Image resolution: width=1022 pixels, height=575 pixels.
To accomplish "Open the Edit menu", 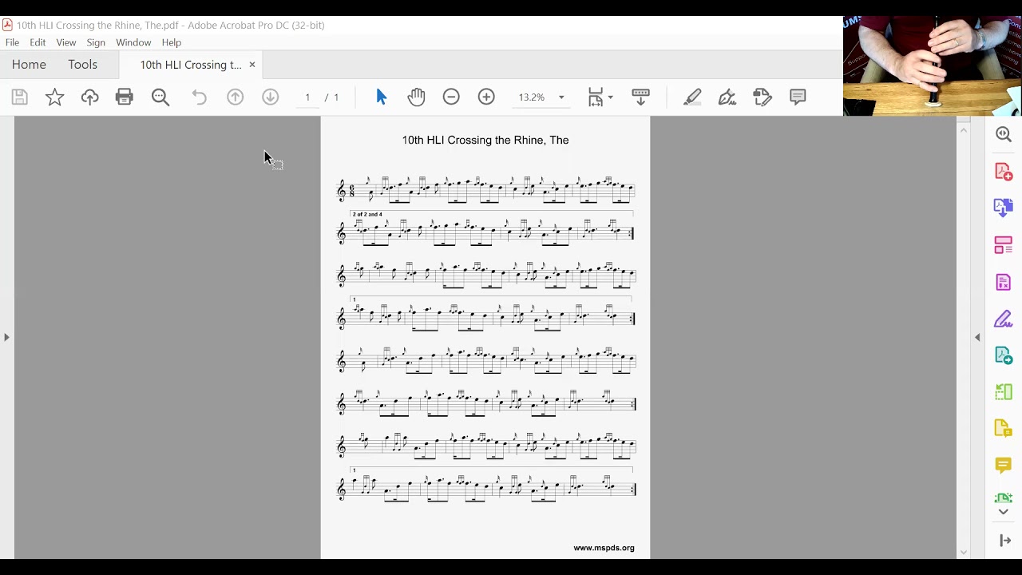I will tap(38, 42).
